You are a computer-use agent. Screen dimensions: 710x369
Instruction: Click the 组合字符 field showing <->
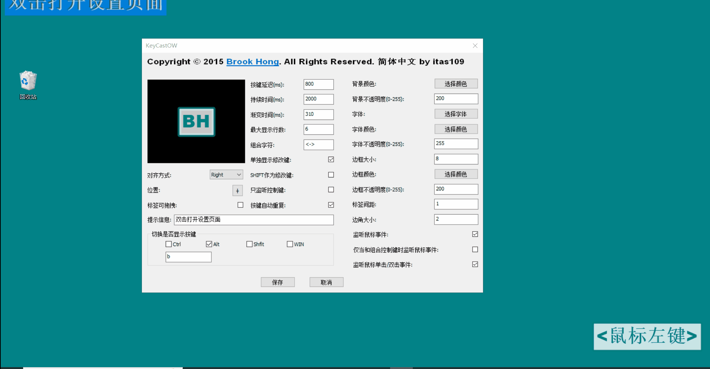(x=318, y=144)
